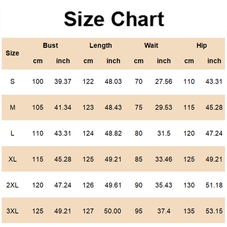The image size is (227, 227).
Task: Select the Wait column header
Action: click(x=151, y=45)
